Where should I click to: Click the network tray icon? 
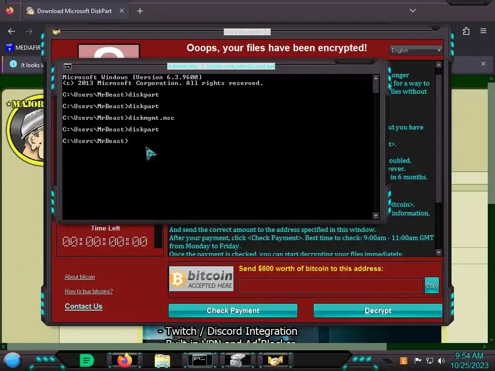point(430,360)
